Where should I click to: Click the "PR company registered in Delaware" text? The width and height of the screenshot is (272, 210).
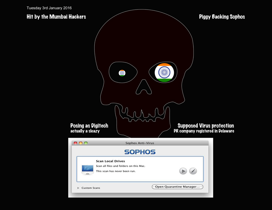[x=204, y=131]
